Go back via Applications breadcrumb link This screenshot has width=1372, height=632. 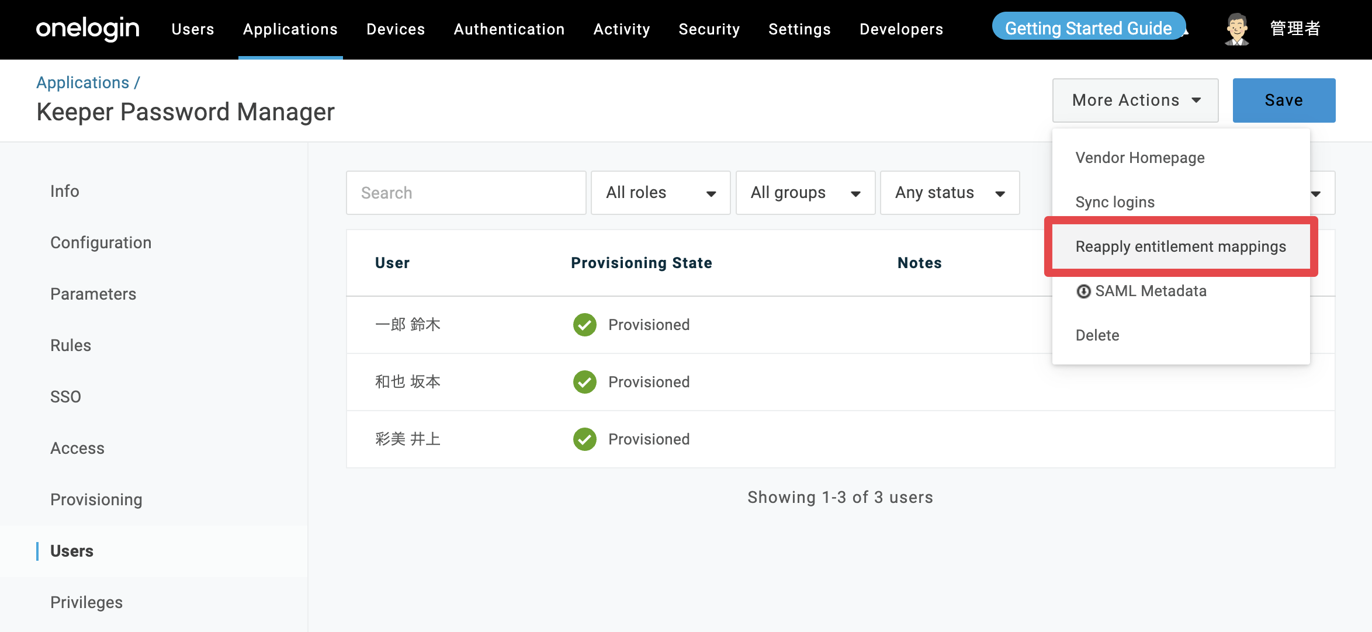[x=83, y=82]
